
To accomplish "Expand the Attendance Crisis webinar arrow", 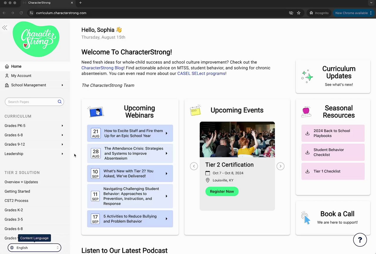I will click(167, 153).
